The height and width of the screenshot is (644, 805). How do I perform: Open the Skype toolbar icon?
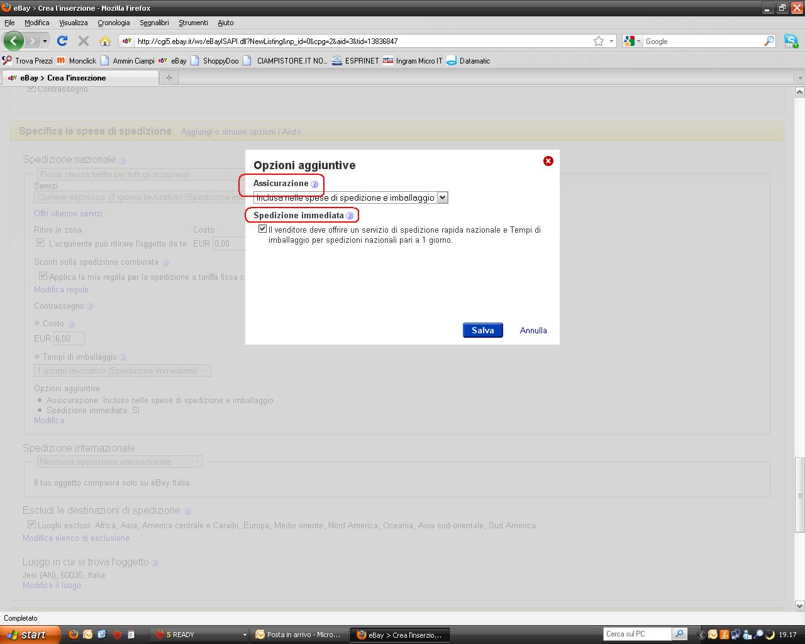click(x=791, y=42)
